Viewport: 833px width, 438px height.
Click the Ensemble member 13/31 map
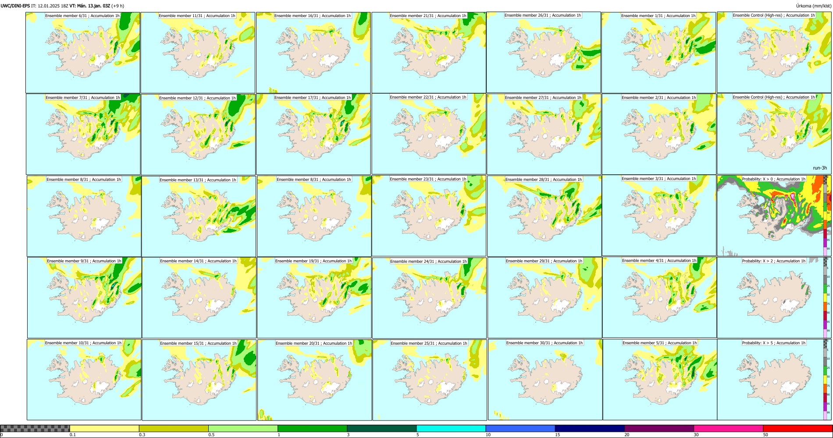(199, 216)
